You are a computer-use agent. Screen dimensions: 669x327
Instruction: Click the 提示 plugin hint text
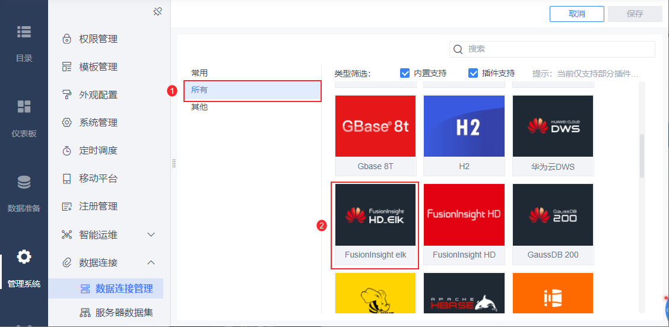tap(585, 74)
